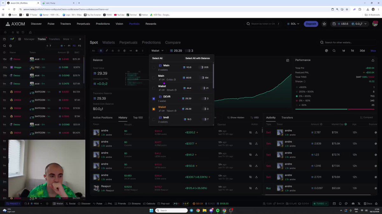Select the 7d performance range

coord(352,51)
